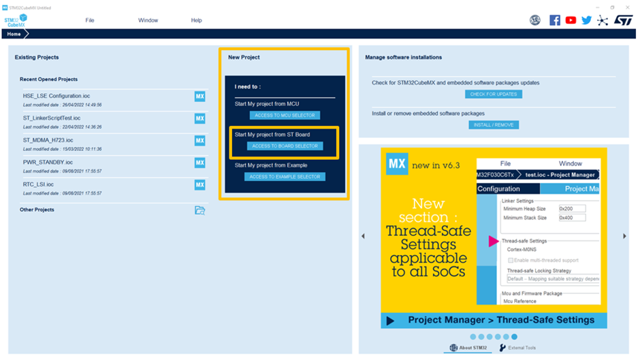Viewport: 640px width, 357px height.
Task: Click the MX icon next to ST_LinkerScriptTest.ioc
Action: click(x=199, y=118)
